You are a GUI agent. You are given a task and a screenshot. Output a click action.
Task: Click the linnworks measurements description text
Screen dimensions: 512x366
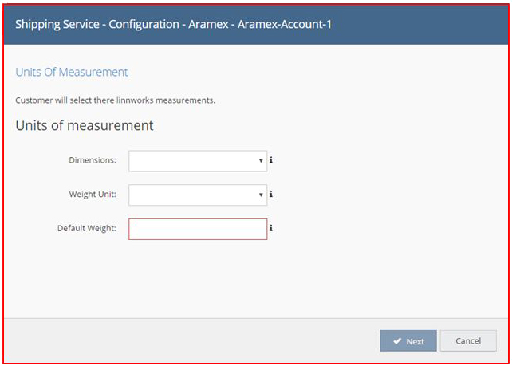click(x=115, y=100)
